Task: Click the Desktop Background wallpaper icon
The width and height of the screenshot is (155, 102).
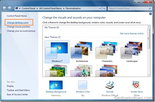Action: tap(56, 85)
